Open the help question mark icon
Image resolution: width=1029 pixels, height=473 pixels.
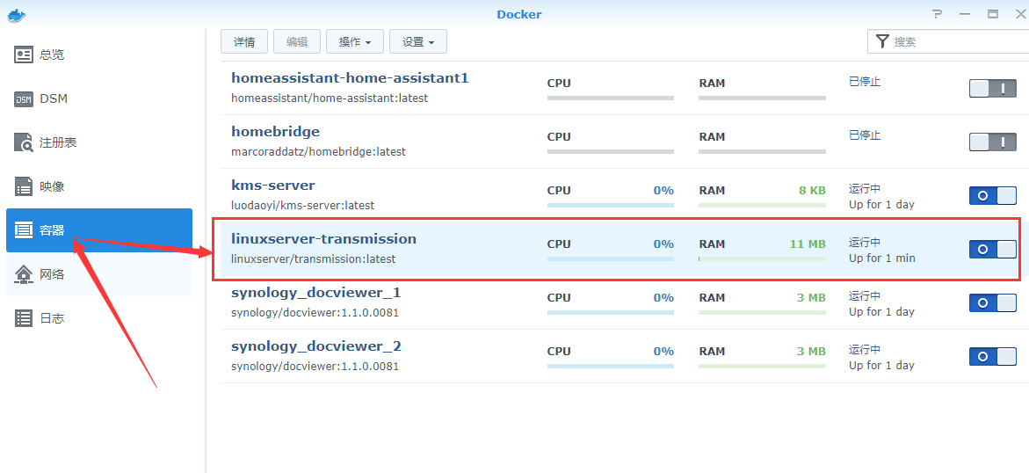pyautogui.click(x=937, y=14)
